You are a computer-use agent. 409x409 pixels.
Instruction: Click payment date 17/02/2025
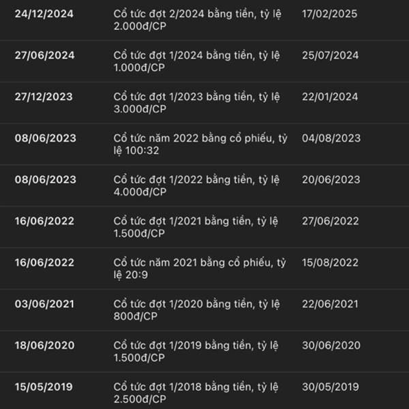[x=329, y=14]
